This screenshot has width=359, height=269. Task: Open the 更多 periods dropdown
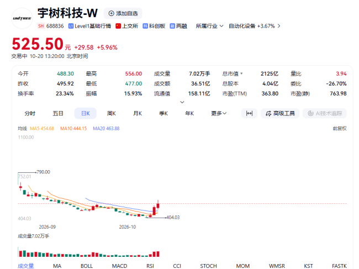click(x=219, y=114)
